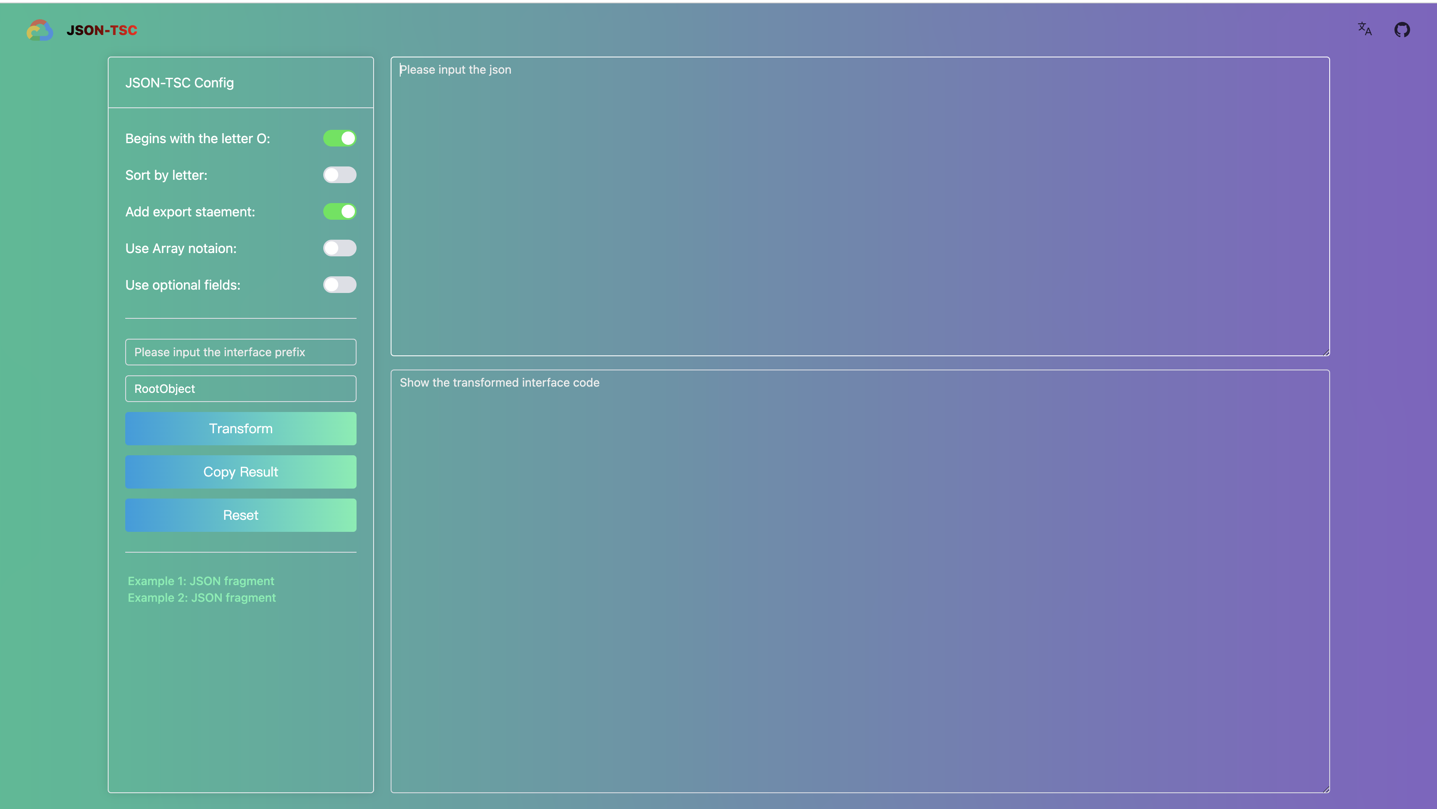Viewport: 1437px width, 809px height.
Task: Click the JSON-TSC cloud logo
Action: [40, 30]
